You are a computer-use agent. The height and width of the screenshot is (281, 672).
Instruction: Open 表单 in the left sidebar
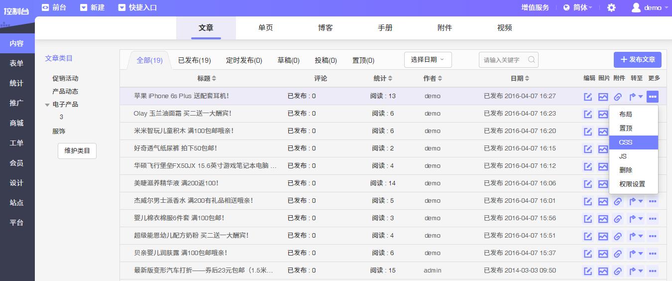[x=16, y=63]
